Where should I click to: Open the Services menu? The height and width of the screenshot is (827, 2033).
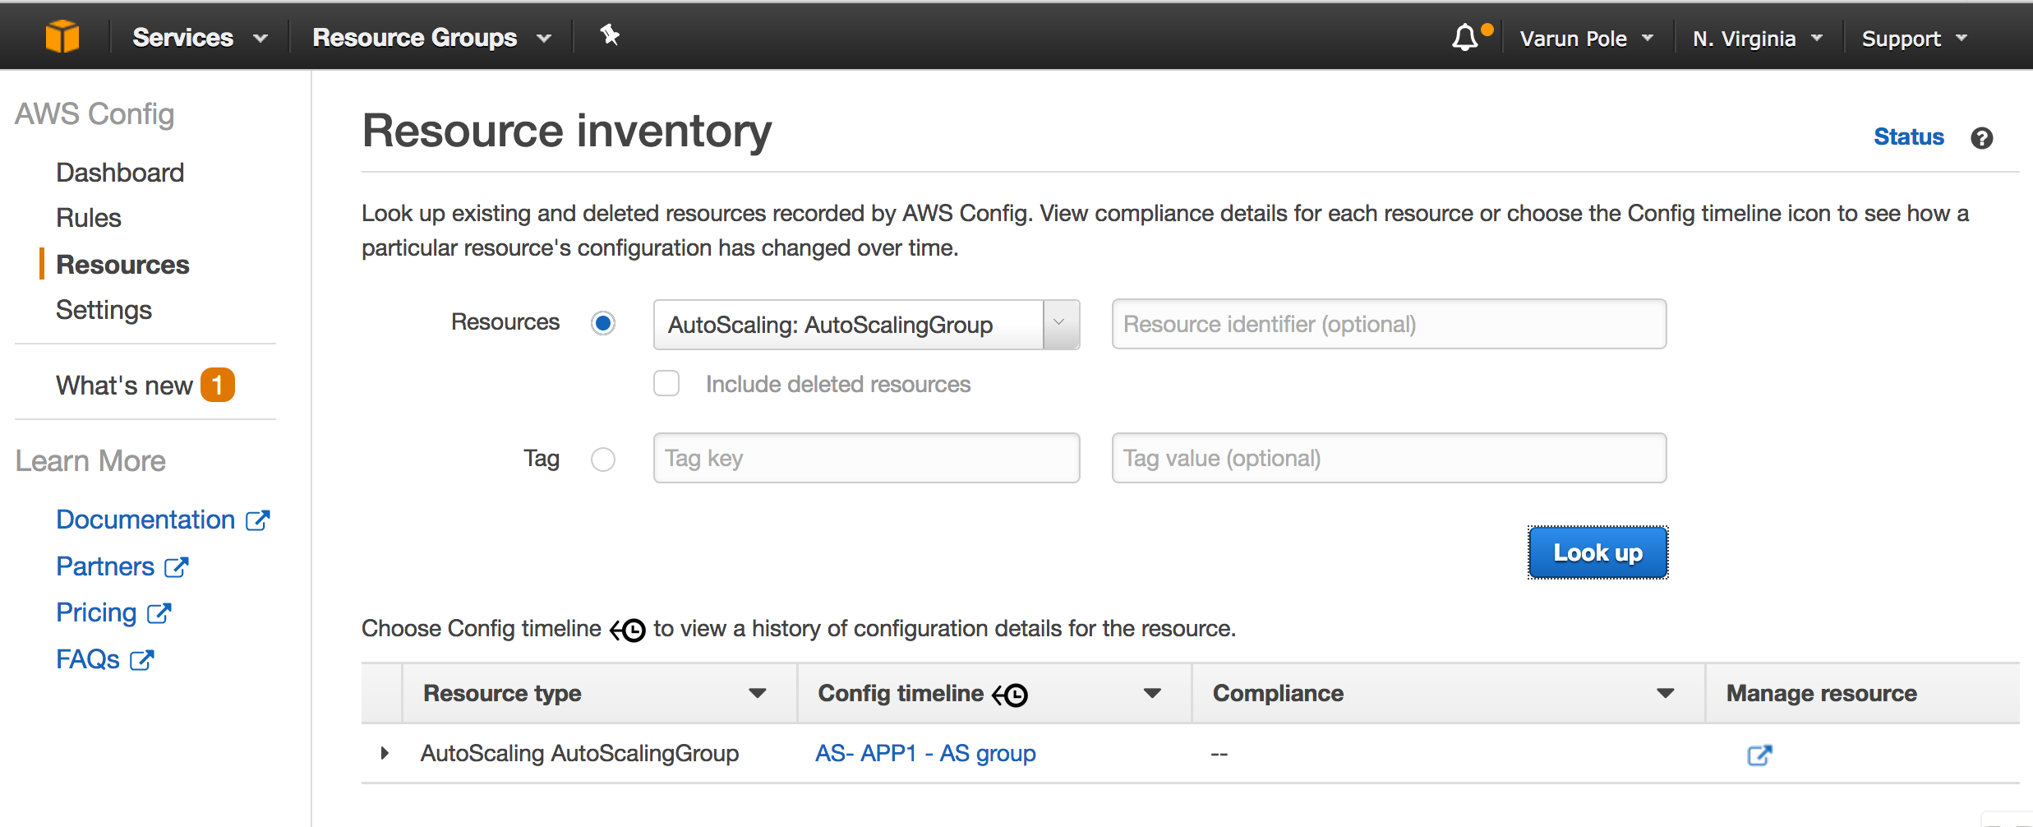click(200, 38)
